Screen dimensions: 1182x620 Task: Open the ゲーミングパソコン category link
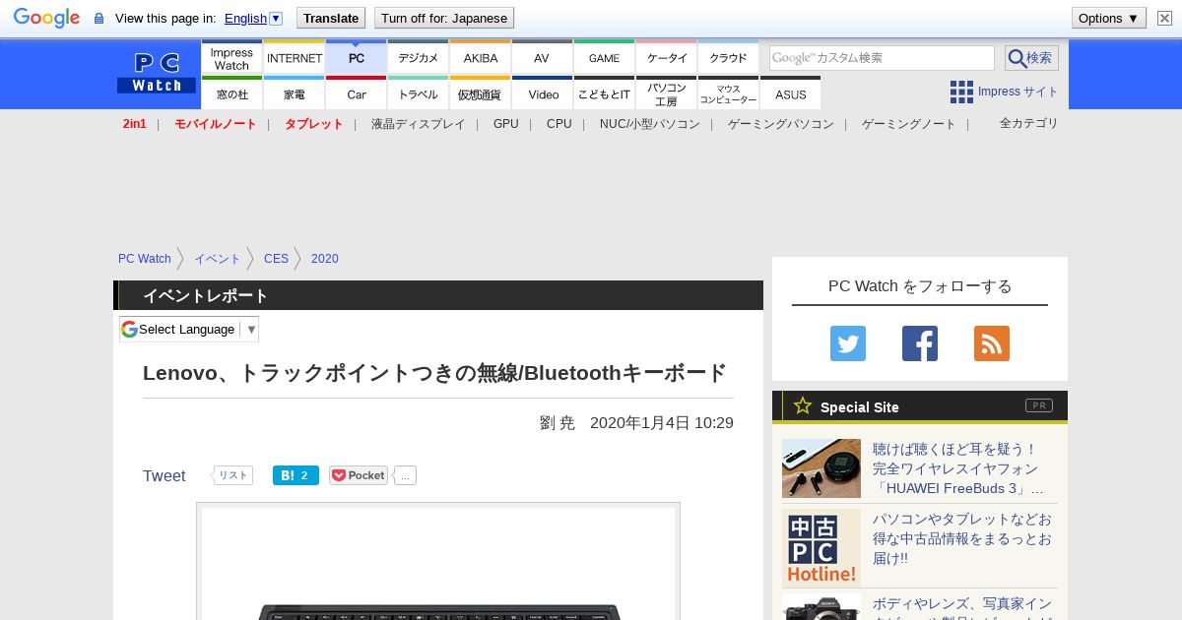click(780, 124)
